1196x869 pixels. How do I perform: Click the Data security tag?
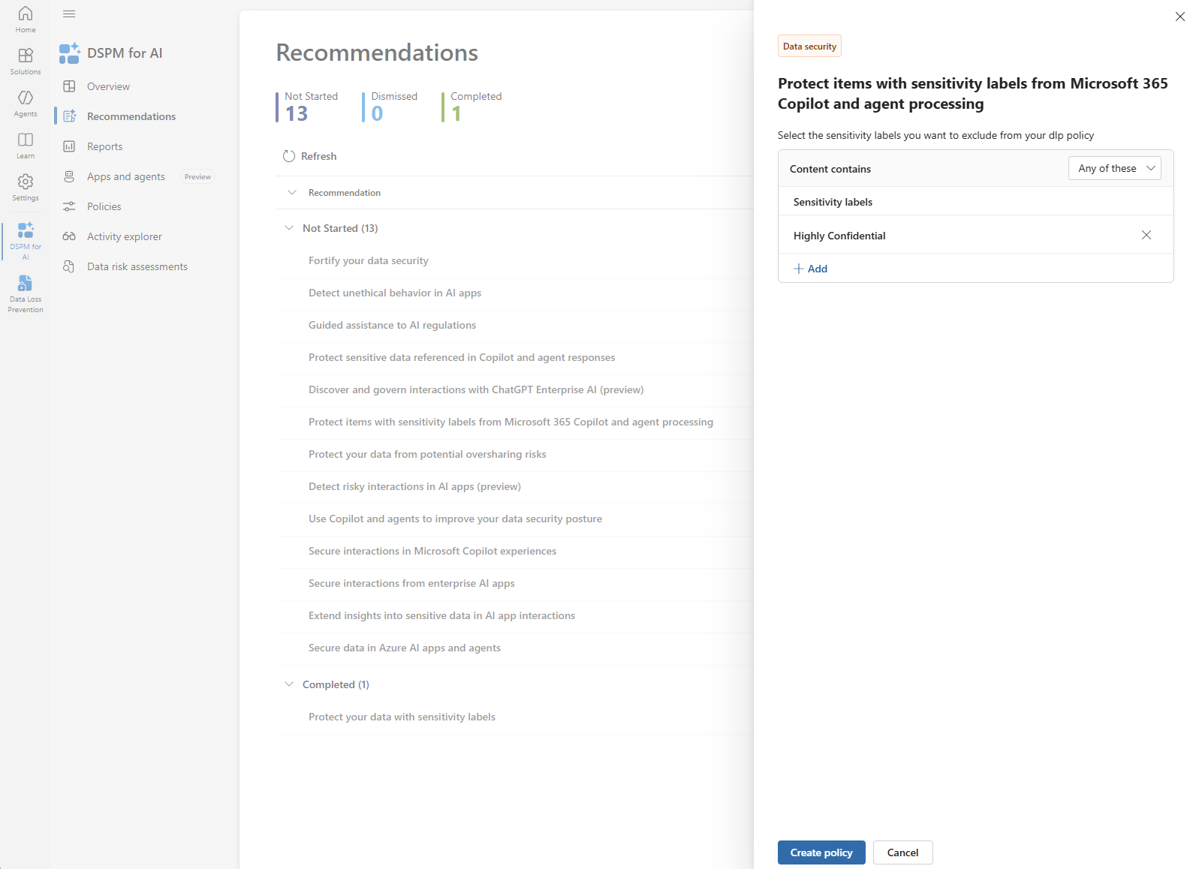(x=809, y=46)
